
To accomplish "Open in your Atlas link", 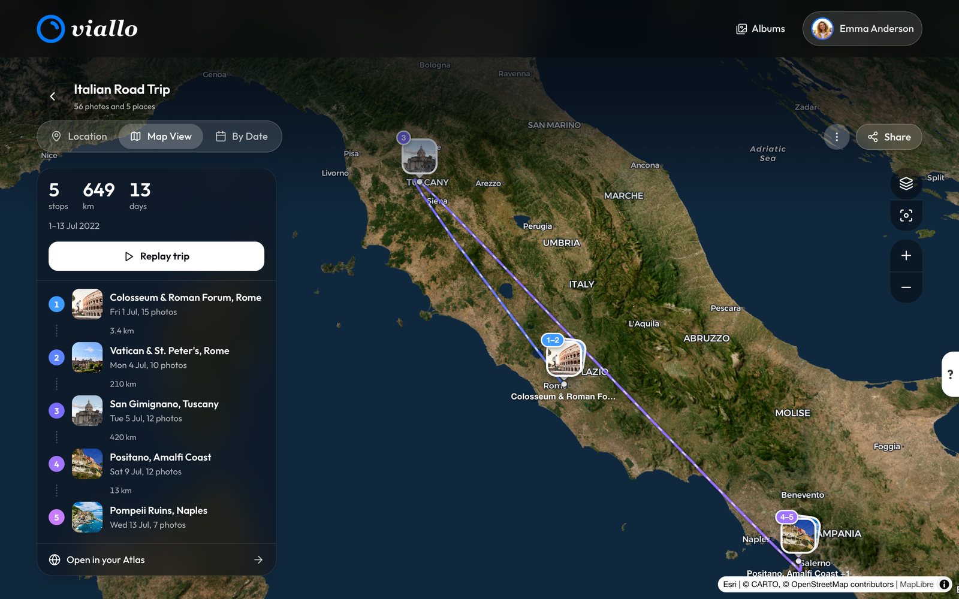I will [156, 559].
